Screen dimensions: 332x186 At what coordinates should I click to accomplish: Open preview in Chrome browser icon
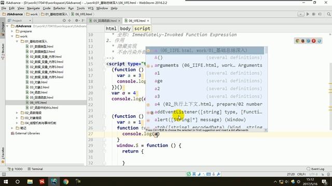point(297,41)
